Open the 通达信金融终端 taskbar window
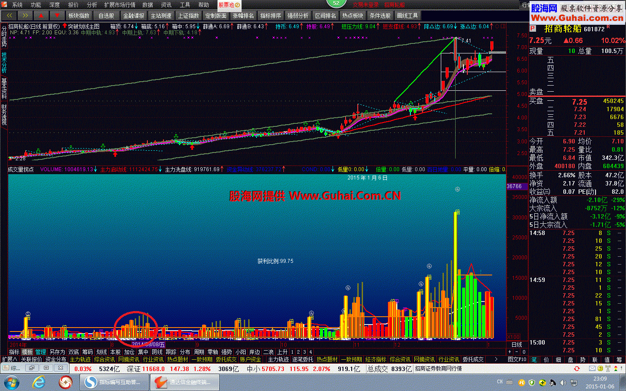626x391 pixels. 184,383
